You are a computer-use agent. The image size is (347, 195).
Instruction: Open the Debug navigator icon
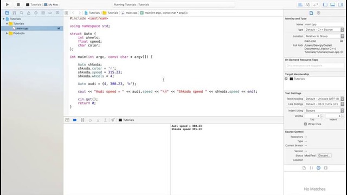[43, 13]
